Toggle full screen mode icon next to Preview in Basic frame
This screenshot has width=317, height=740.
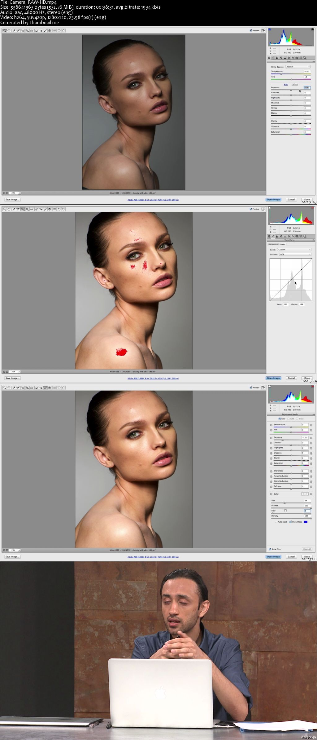click(x=263, y=30)
